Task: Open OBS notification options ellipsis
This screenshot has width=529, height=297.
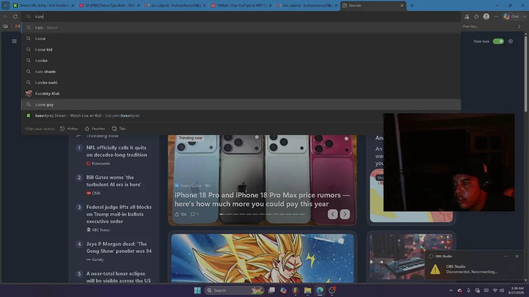Action: pos(506,256)
